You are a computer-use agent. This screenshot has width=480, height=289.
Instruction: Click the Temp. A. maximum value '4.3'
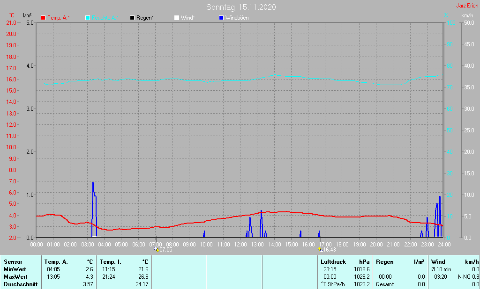click(x=90, y=277)
